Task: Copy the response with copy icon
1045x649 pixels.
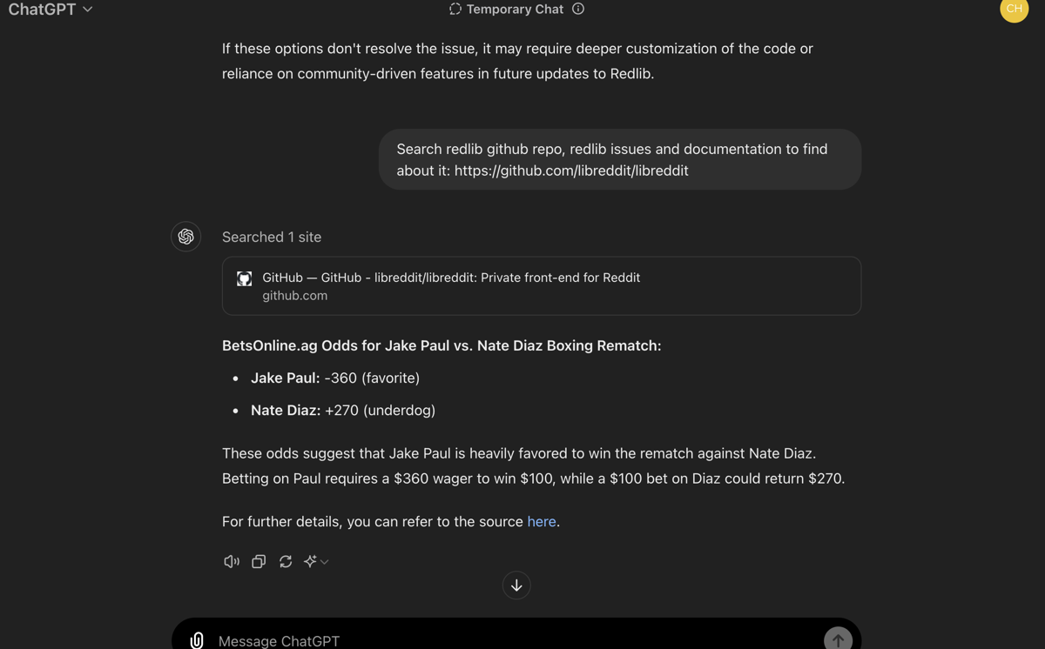Action: (x=259, y=562)
